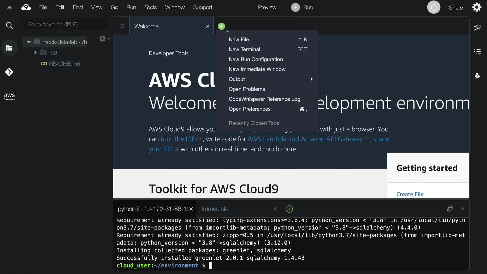This screenshot has height=274, width=487.
Task: Open file tree settings gear dropdown
Action: (x=104, y=39)
